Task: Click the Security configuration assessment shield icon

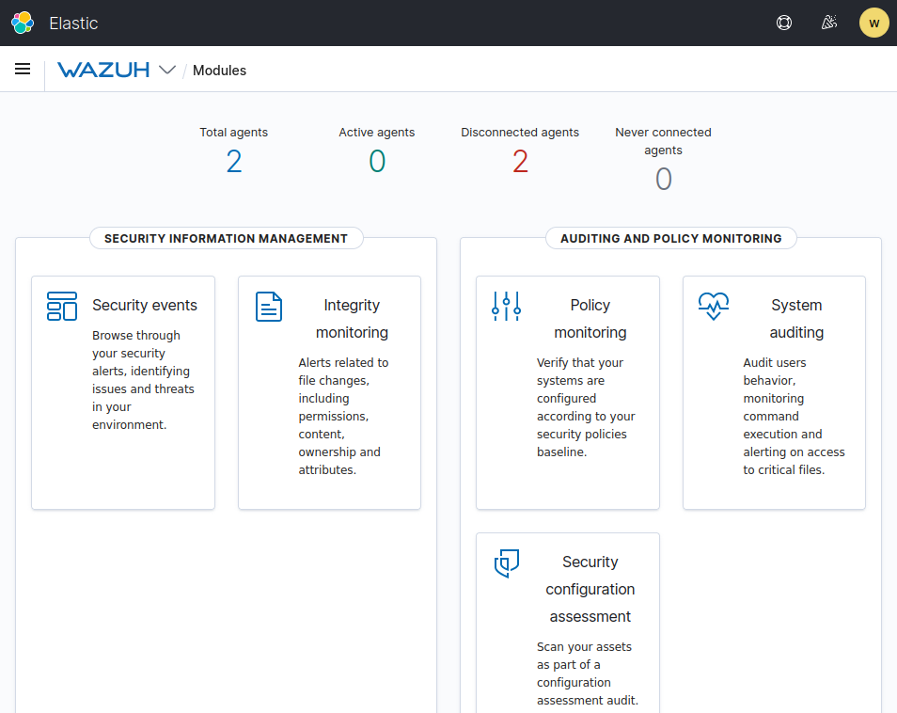Action: click(x=506, y=562)
